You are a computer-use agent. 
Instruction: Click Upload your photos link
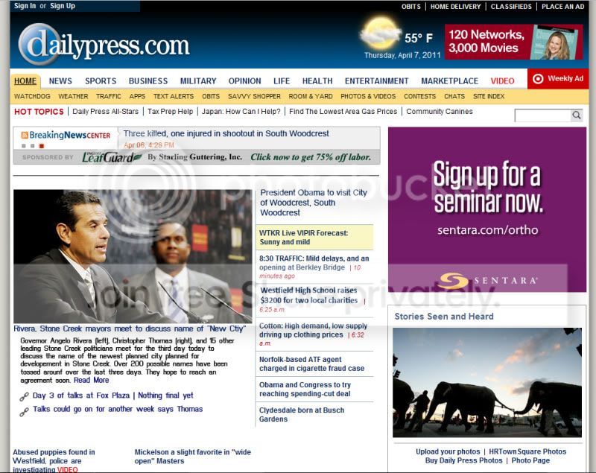pos(448,451)
